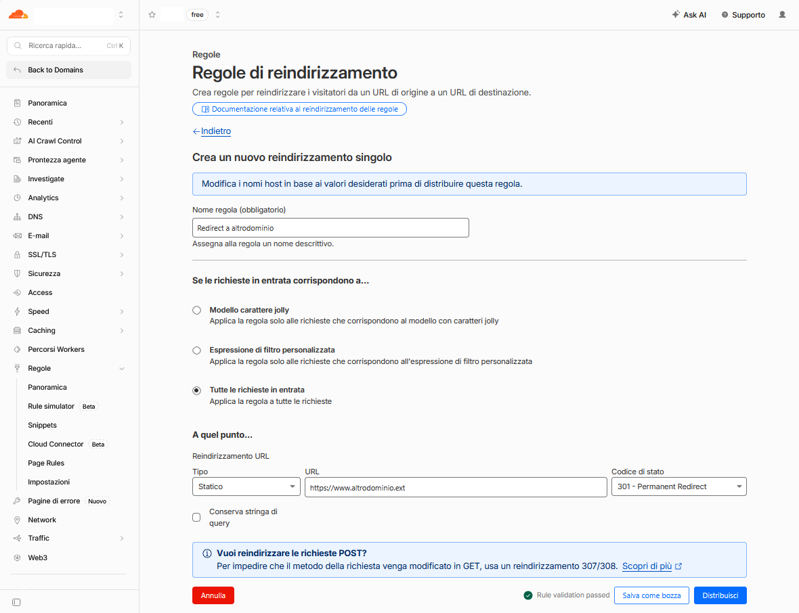Click the Network pin icon
This screenshot has height=613, width=799.
click(x=18, y=520)
